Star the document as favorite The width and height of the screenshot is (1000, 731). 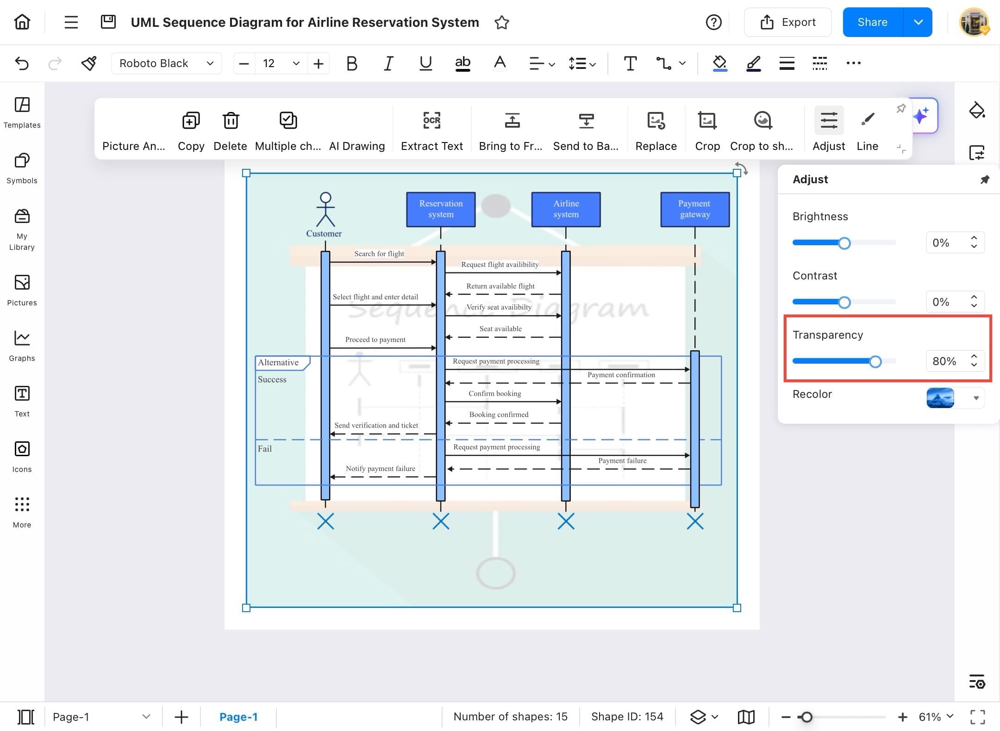click(x=501, y=22)
